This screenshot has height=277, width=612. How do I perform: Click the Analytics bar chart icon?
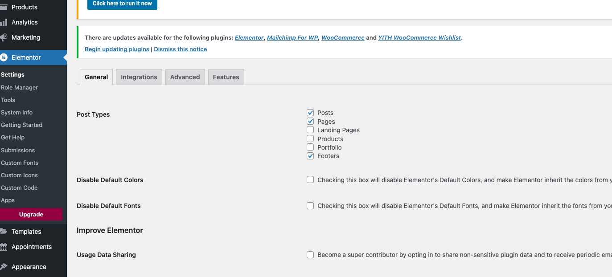4,22
